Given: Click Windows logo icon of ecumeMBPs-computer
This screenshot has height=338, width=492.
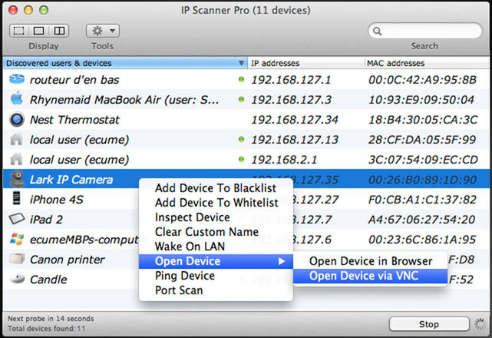Looking at the screenshot, I should 17,239.
